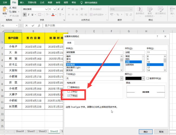The height and width of the screenshot is (135, 176).
Task: Switch to the Data ribbon tab
Action: click(x=50, y=2)
